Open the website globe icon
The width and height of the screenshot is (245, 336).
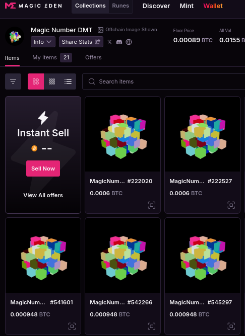129,42
